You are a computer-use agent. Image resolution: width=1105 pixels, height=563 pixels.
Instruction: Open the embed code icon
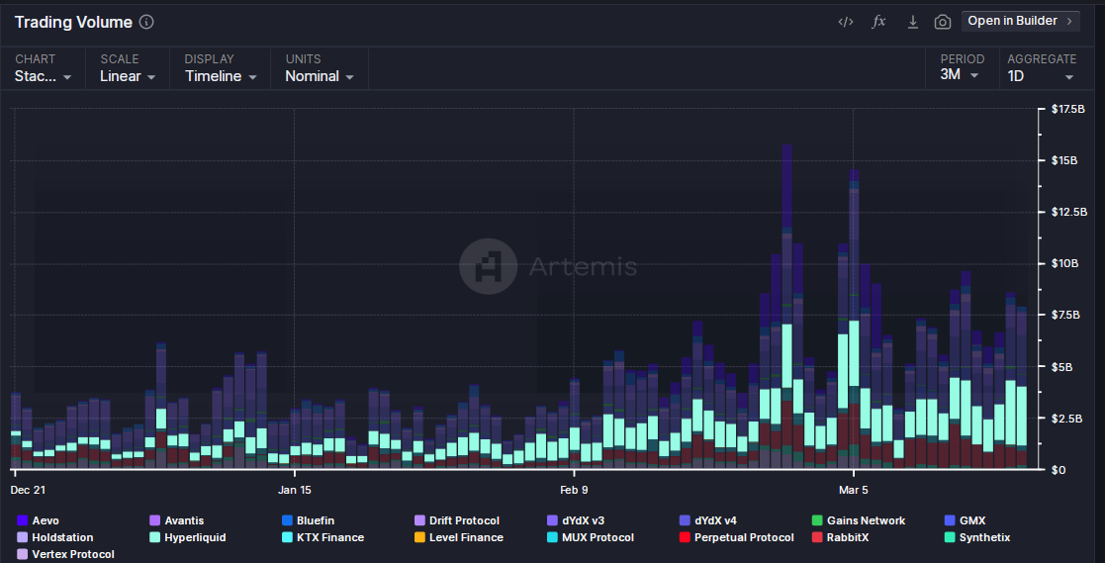846,22
